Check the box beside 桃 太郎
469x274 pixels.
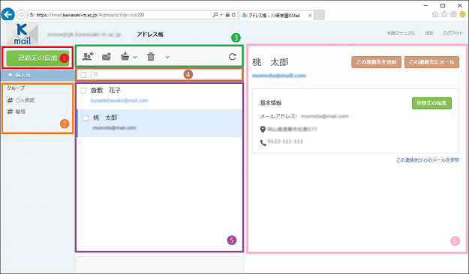pos(86,118)
